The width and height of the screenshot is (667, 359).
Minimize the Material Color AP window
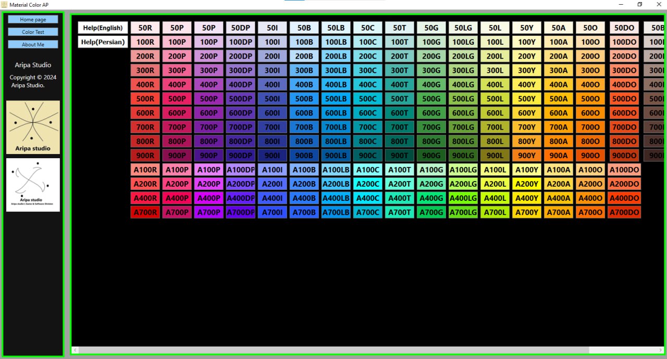coord(621,4)
